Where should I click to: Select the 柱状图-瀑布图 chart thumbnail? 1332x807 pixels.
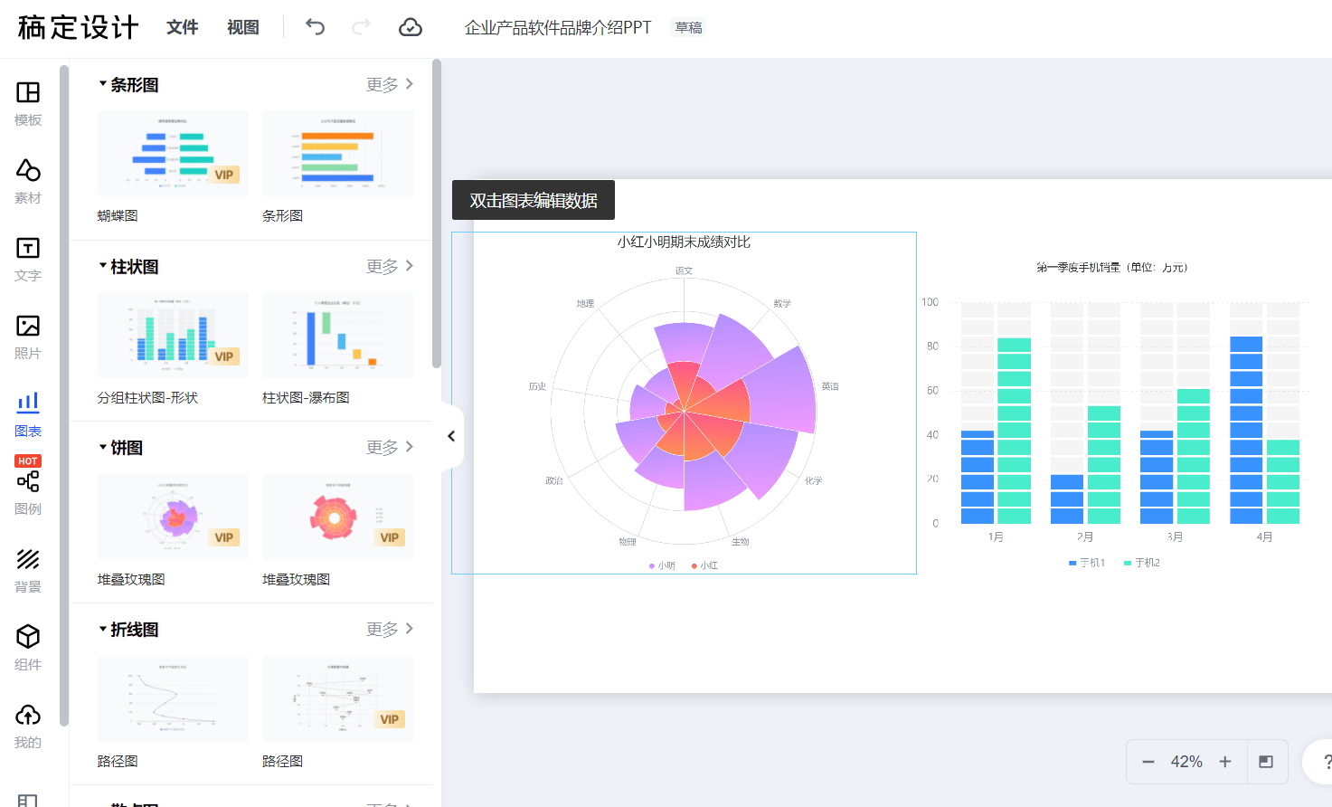coord(337,336)
